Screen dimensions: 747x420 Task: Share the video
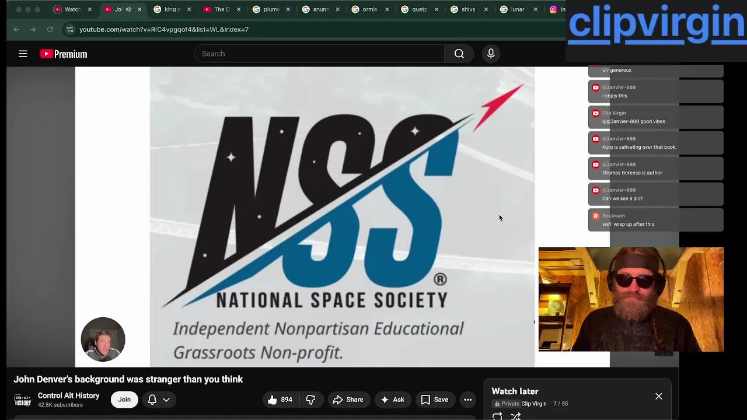[348, 400]
